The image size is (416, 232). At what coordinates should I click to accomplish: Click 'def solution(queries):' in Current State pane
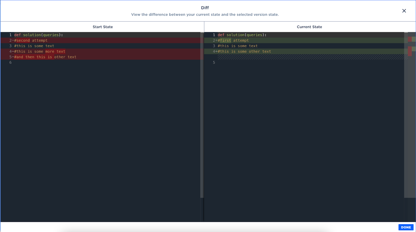[x=242, y=35]
